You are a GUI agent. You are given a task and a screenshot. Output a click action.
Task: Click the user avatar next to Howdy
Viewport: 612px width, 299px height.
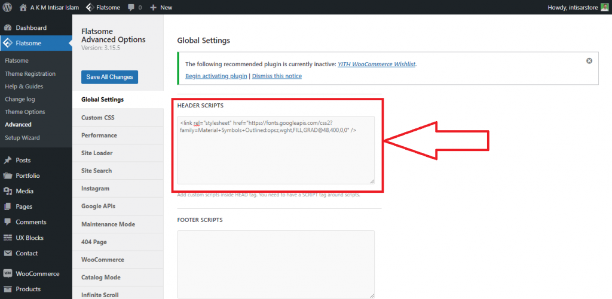click(605, 7)
